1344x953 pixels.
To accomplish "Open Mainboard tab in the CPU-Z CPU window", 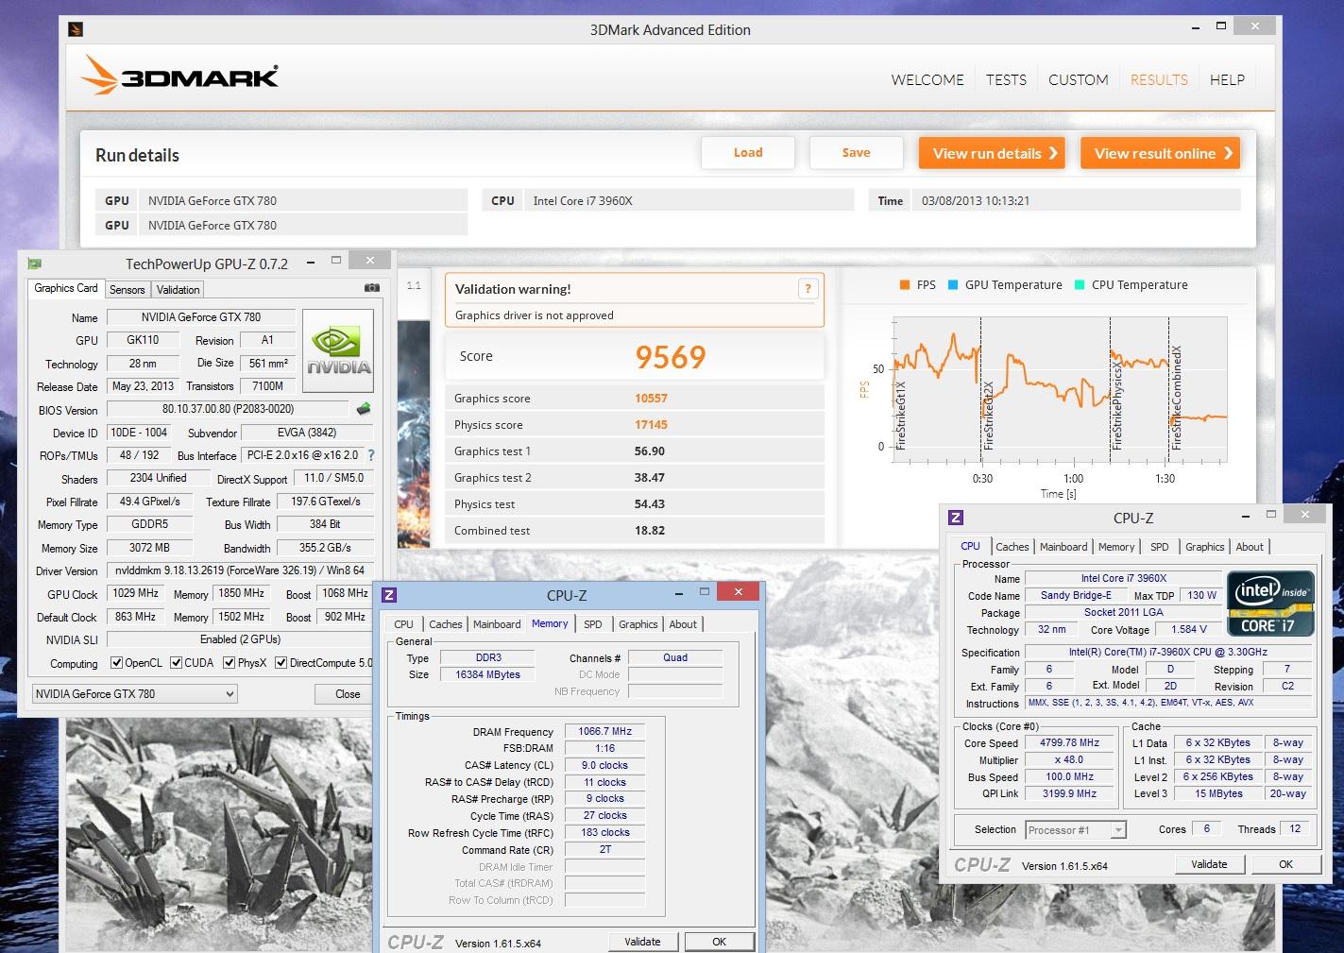I will point(1063,547).
